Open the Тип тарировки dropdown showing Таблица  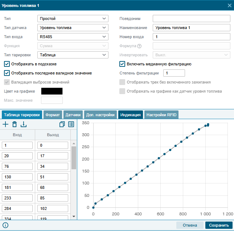[73, 55]
